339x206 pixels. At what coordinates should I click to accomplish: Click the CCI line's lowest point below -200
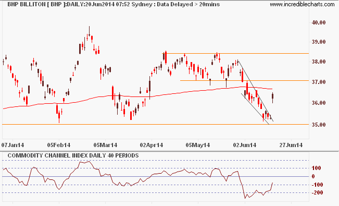(x=245, y=198)
